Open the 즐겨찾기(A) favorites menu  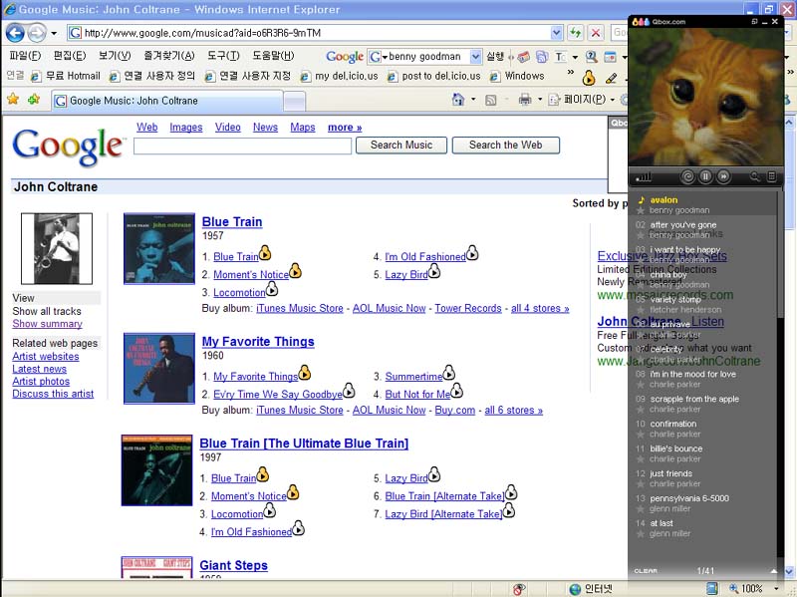click(169, 56)
